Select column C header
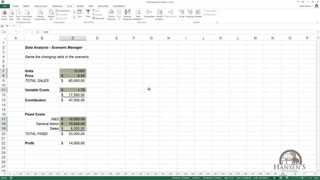This screenshot has width=320, height=180. coord(73,38)
